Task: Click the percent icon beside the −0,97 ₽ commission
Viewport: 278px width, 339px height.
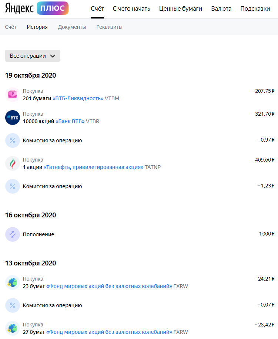Action: 13,140
